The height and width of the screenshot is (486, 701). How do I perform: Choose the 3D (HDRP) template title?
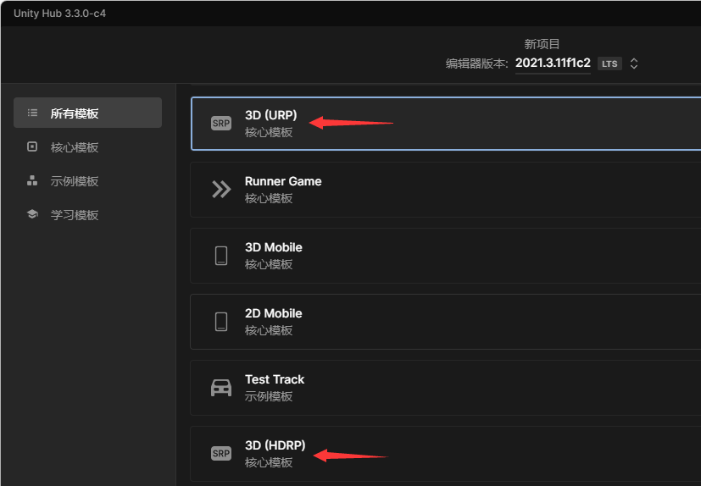coord(275,445)
